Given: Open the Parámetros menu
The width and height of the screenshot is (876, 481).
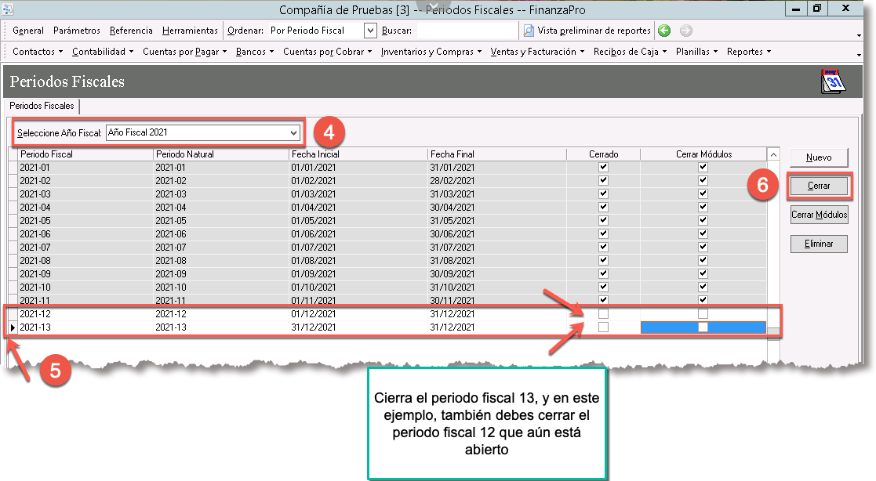Looking at the screenshot, I should [x=77, y=31].
